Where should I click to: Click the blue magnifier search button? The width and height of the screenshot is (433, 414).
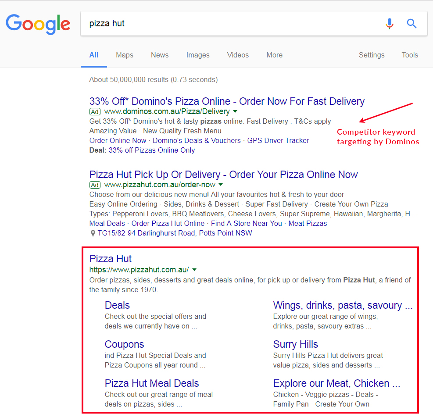pos(412,23)
